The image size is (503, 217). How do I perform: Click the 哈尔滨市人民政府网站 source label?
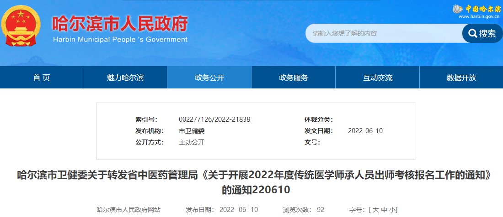coord(128,210)
